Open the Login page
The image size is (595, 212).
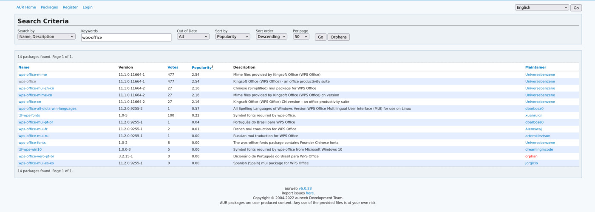[88, 7]
